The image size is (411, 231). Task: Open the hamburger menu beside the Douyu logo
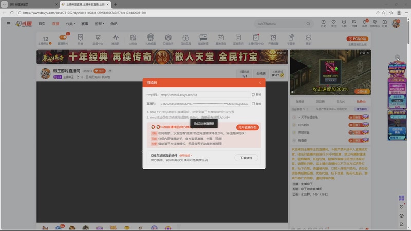click(x=8, y=24)
